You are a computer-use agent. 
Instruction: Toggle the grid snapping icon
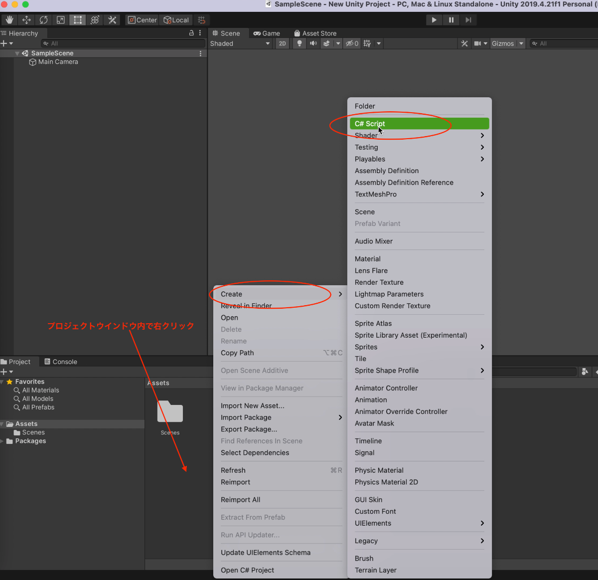tap(201, 20)
